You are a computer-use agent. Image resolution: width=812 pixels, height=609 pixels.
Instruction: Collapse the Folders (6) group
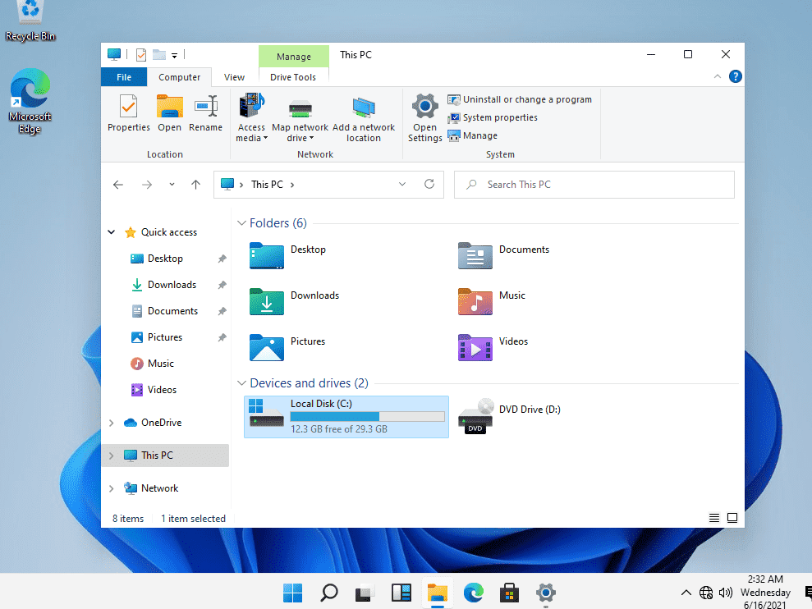[241, 222]
